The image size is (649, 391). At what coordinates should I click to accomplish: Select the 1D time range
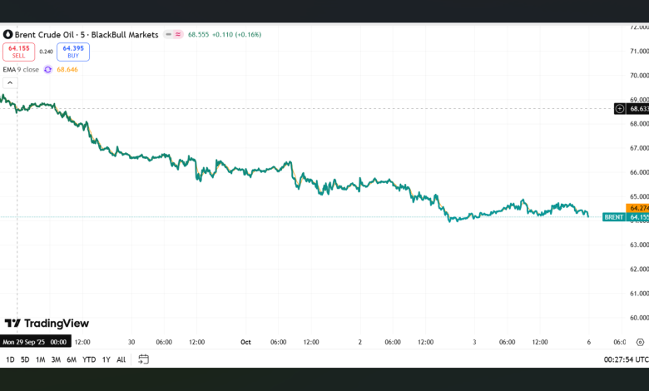coord(10,359)
